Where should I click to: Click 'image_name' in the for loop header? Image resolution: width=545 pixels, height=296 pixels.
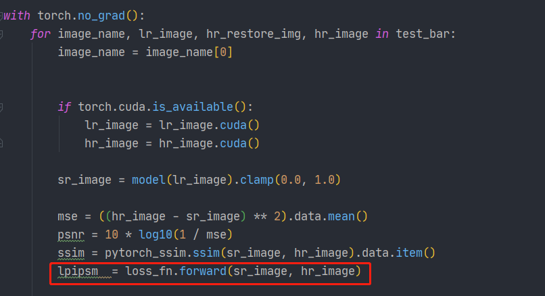pyautogui.click(x=91, y=34)
